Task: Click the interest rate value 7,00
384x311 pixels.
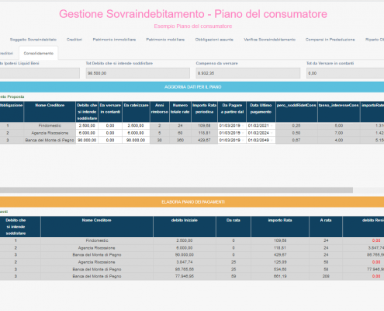Action: click(339, 133)
